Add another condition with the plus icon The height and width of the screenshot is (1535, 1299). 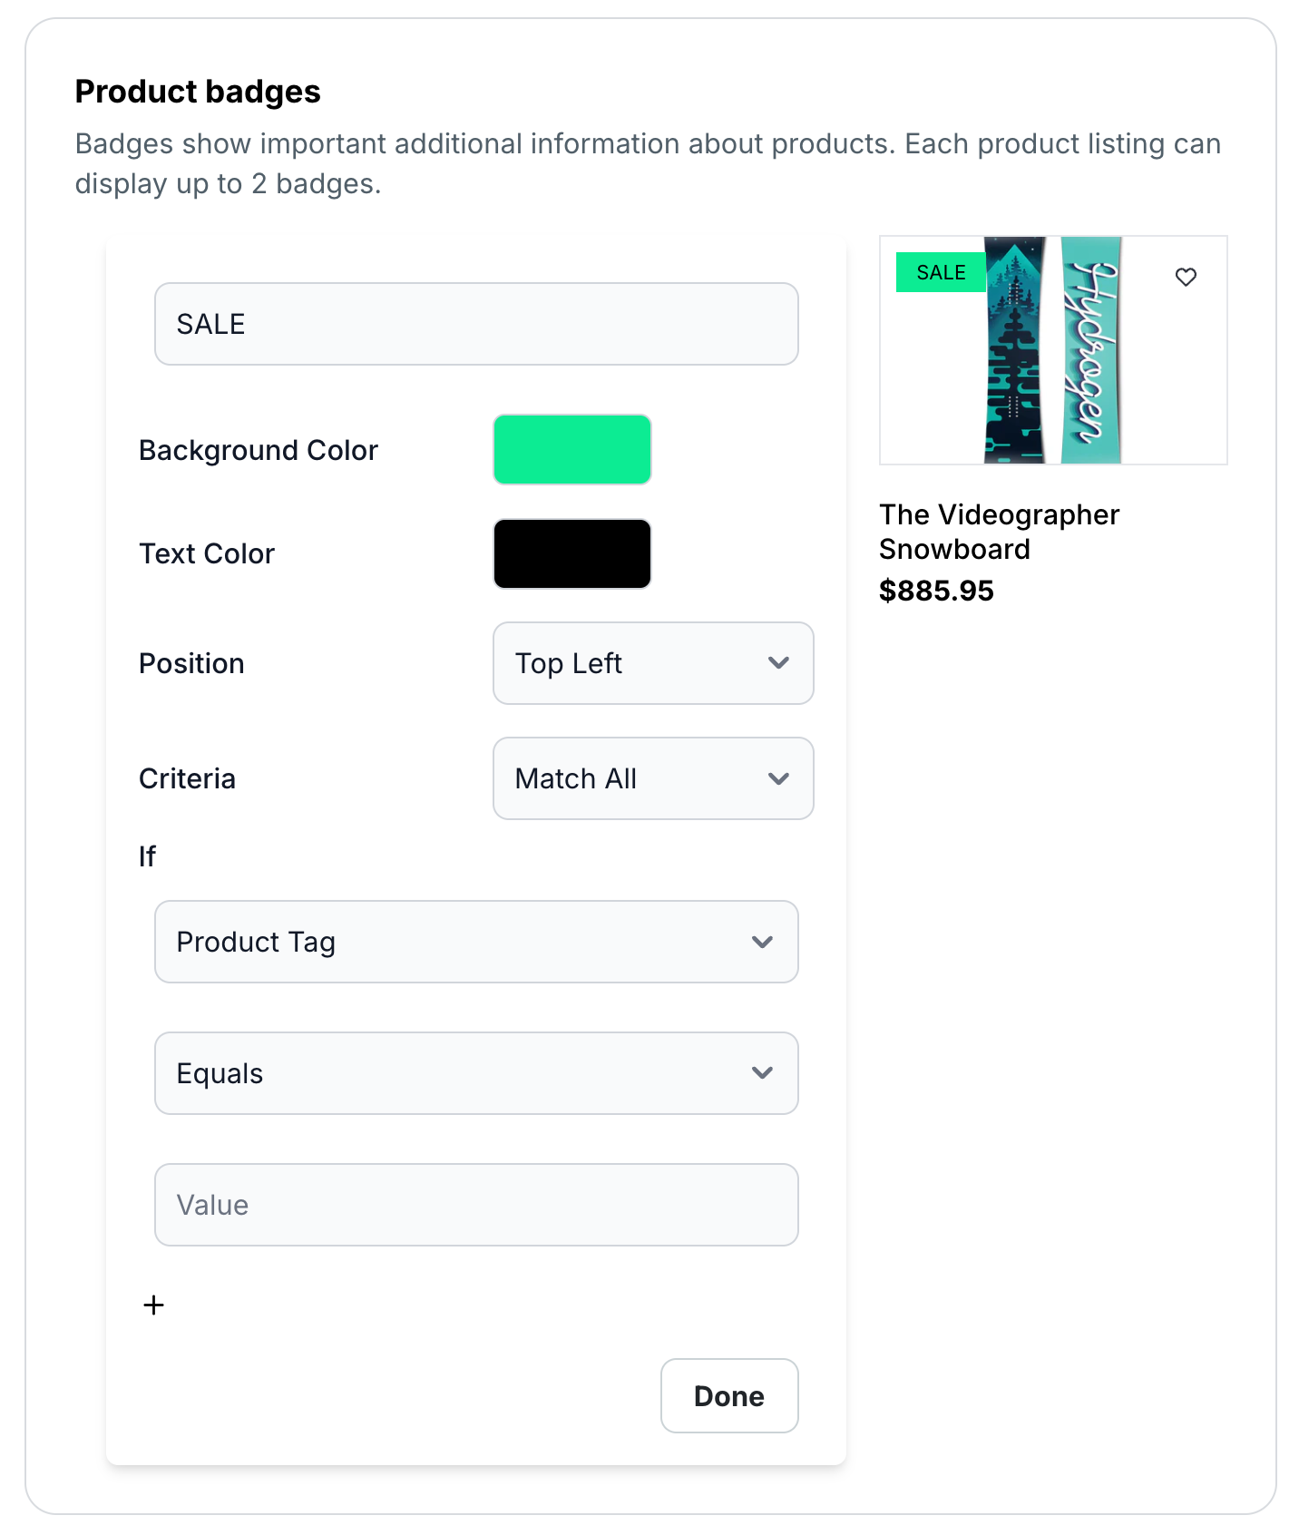click(154, 1305)
